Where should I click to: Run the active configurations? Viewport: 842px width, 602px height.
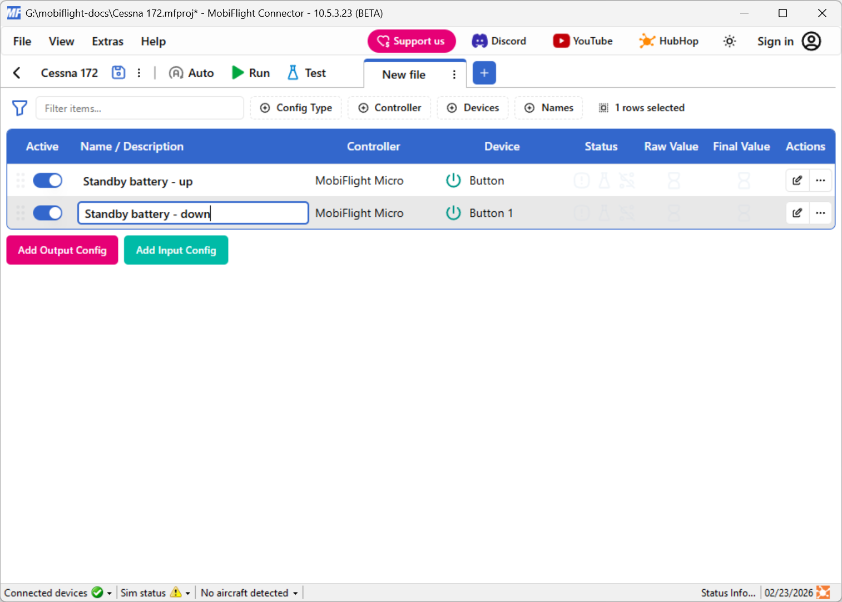pyautogui.click(x=250, y=72)
